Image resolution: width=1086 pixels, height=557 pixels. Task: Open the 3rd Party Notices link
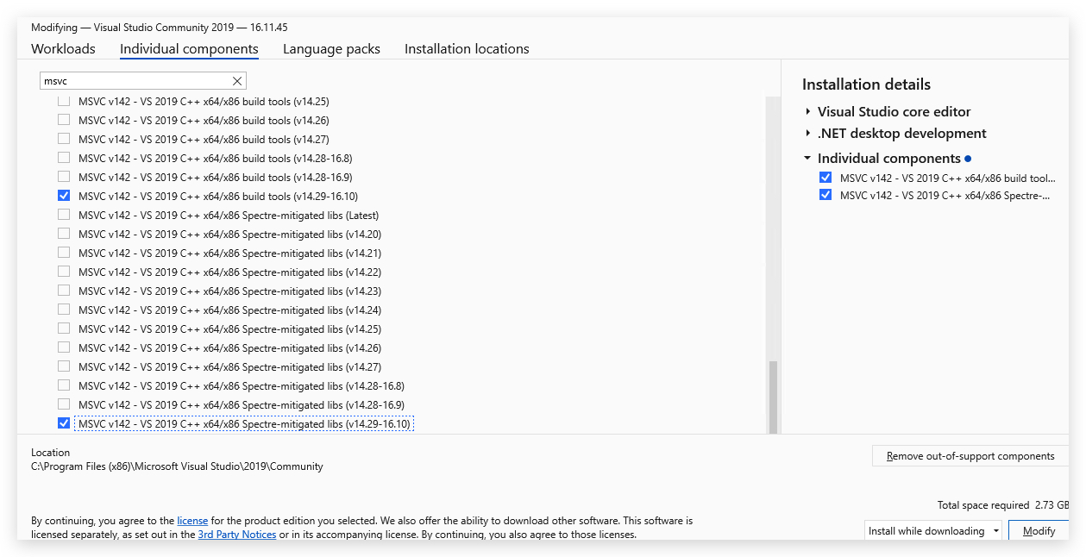[x=237, y=535]
